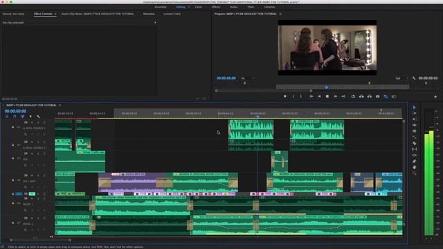Stop playback in Program monitor
Image resolution: width=443 pixels, height=249 pixels.
[x=327, y=97]
